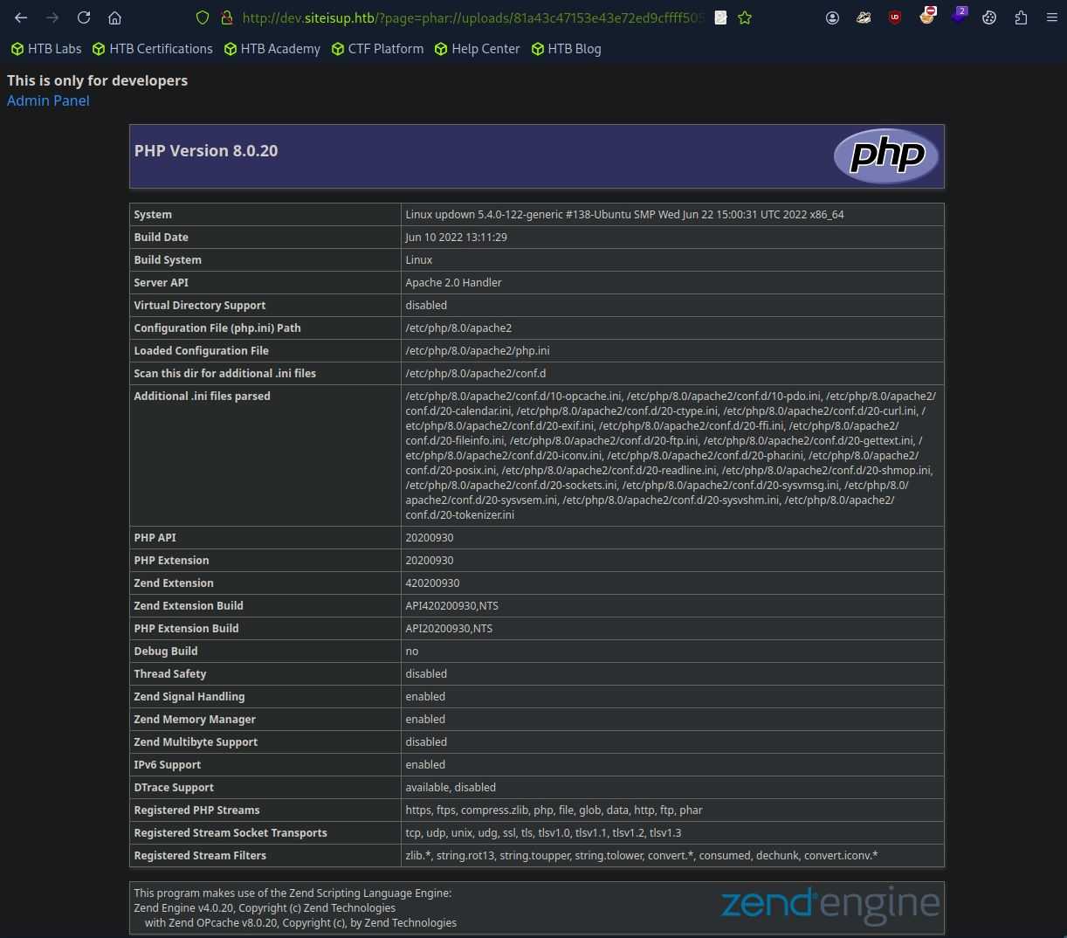Viewport: 1067px width, 938px height.
Task: Open the Firefox hamburger menu
Action: coord(1052,17)
